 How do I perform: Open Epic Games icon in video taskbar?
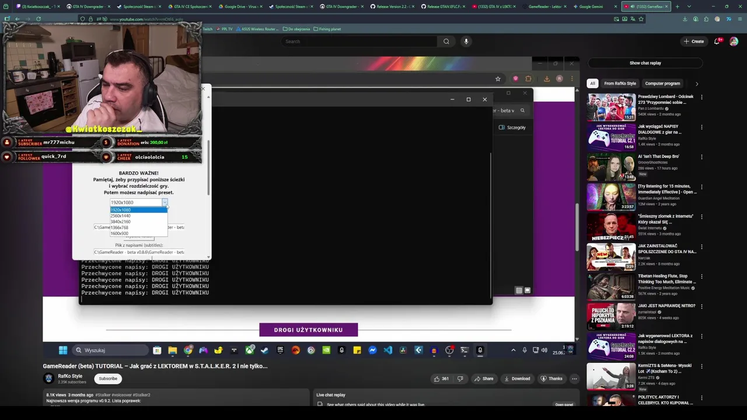pyautogui.click(x=280, y=350)
